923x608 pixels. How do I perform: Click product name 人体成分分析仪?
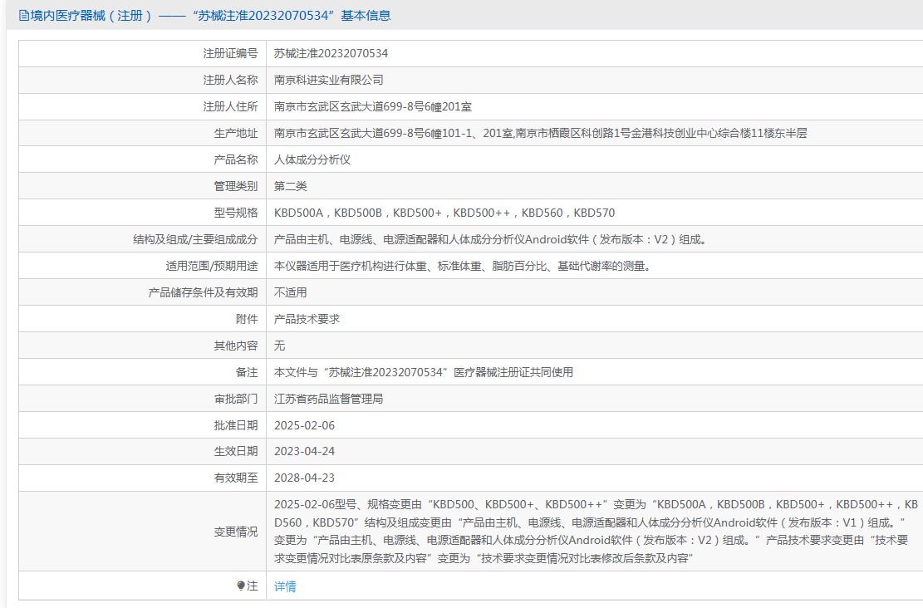coord(312,159)
